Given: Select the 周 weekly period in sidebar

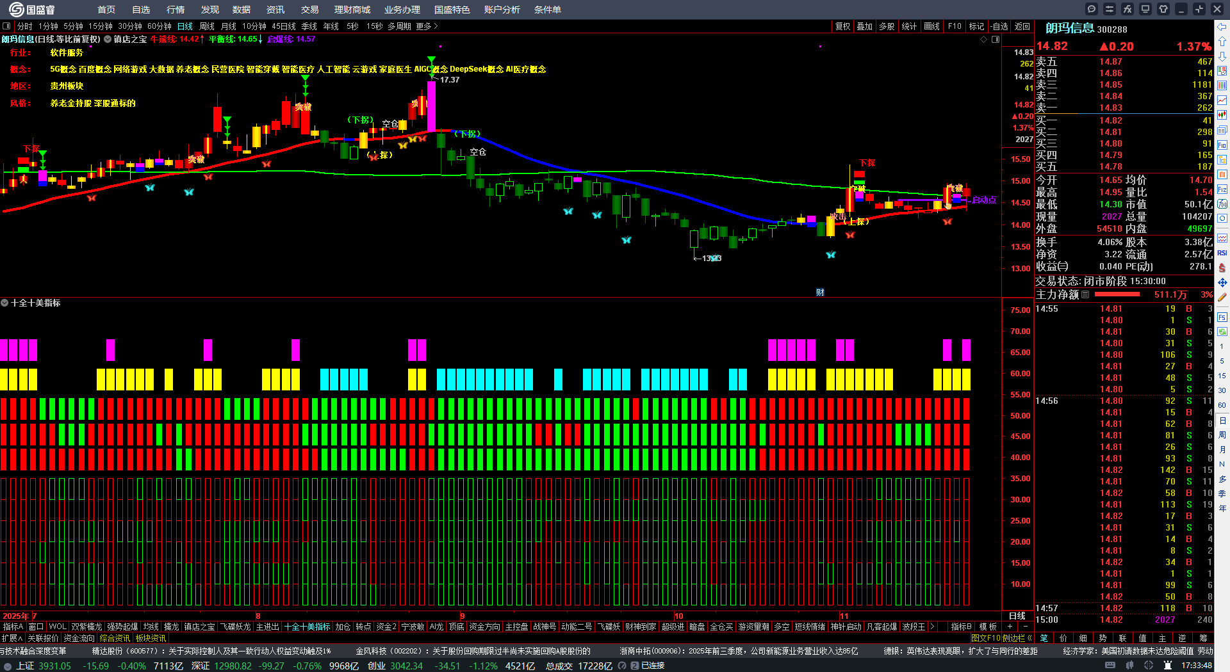Looking at the screenshot, I should (x=1222, y=435).
